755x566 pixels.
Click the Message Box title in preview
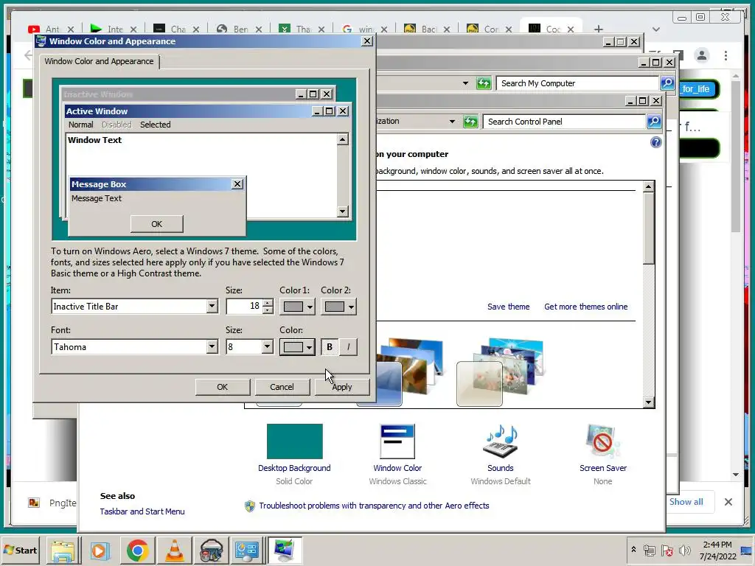(99, 184)
